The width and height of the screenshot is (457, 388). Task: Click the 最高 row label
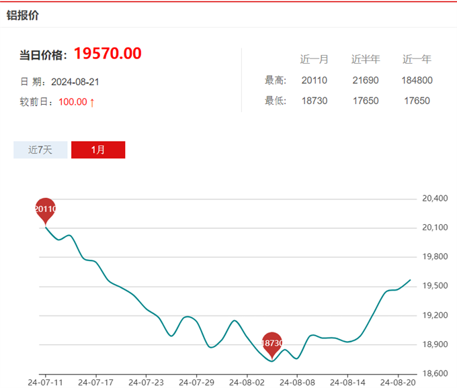click(276, 81)
